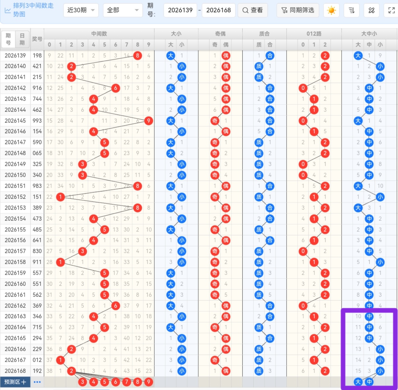The width and height of the screenshot is (398, 390).
Task: Click the chart icon beside 排列3中间数走势图
Action: pyautogui.click(x=7, y=10)
